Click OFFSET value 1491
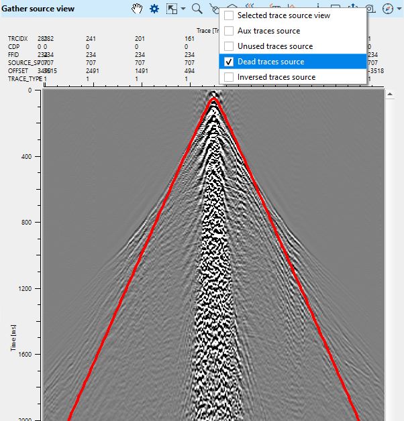The height and width of the screenshot is (421, 404). [x=142, y=71]
